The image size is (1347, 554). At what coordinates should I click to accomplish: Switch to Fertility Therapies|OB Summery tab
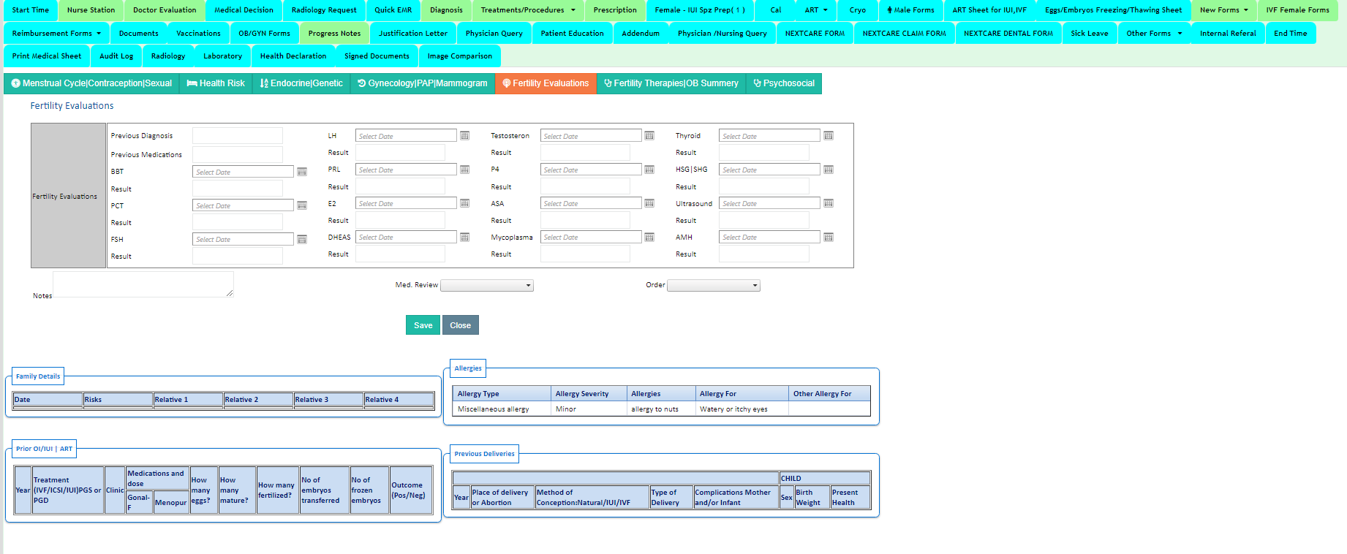point(671,83)
